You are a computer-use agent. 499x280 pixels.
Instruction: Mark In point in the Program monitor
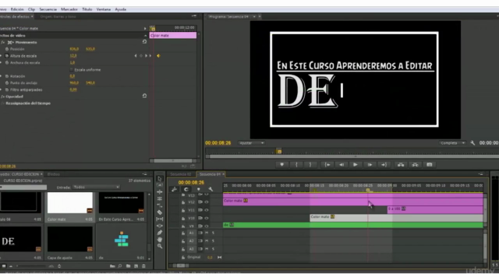[x=296, y=164]
